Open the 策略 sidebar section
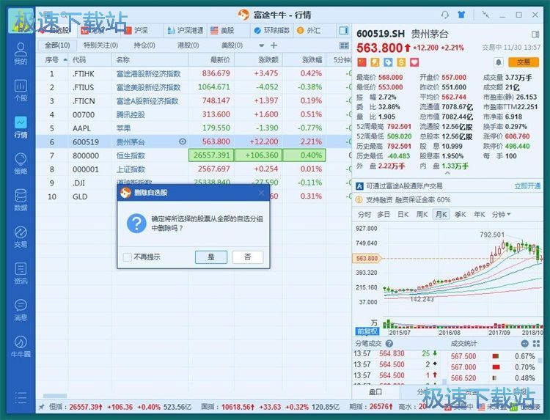 [21, 163]
